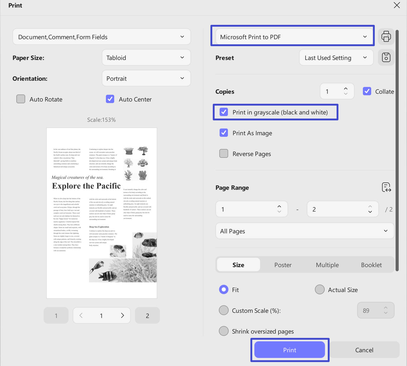Screen dimensions: 407x366
Task: Uncheck Auto Center option
Action: pyautogui.click(x=110, y=99)
